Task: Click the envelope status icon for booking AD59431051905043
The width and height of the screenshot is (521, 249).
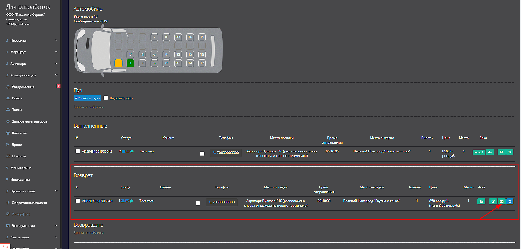Action: click(x=123, y=151)
